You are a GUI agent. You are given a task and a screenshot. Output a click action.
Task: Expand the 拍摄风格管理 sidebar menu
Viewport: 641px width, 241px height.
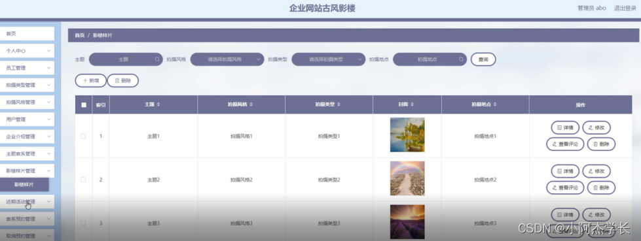coord(27,103)
